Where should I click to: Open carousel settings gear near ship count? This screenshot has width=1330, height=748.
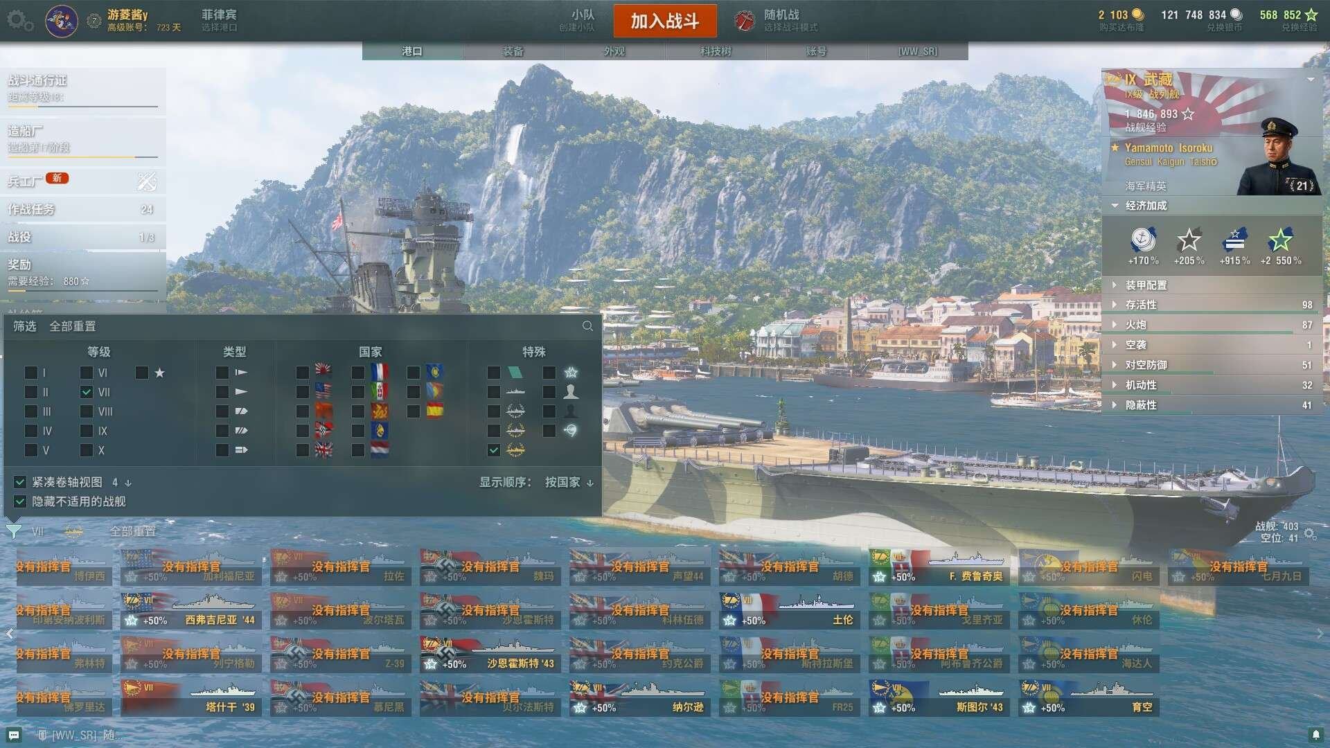tap(1310, 533)
